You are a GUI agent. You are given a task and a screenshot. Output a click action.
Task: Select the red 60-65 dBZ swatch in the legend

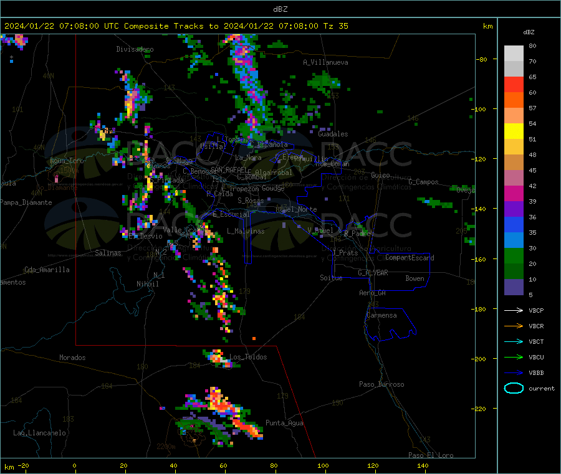tap(514, 85)
